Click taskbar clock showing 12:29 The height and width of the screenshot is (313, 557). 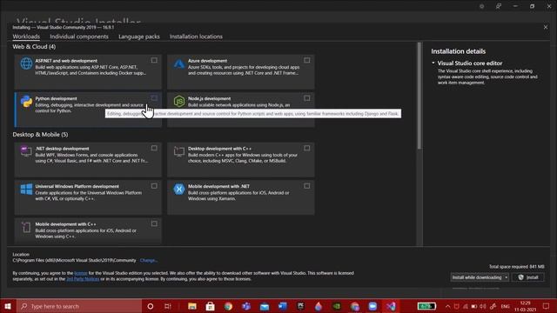click(525, 306)
